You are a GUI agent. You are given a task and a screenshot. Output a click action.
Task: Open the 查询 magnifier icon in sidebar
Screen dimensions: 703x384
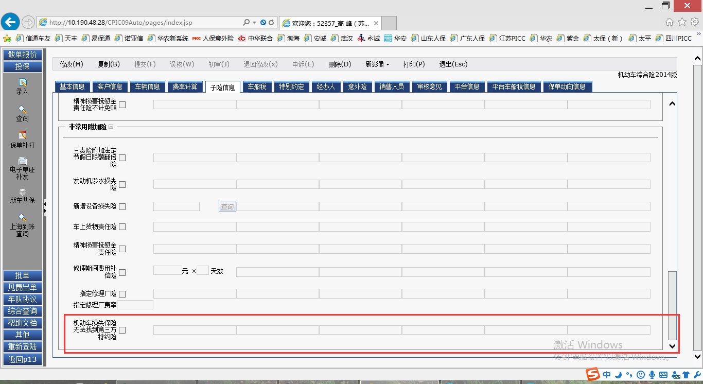click(23, 109)
